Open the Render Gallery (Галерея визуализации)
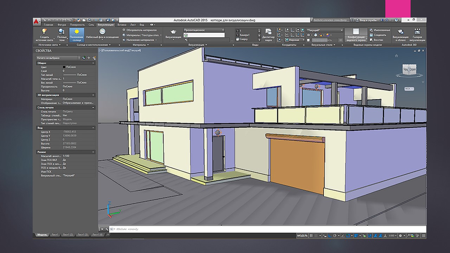The image size is (450, 253). 417,32
